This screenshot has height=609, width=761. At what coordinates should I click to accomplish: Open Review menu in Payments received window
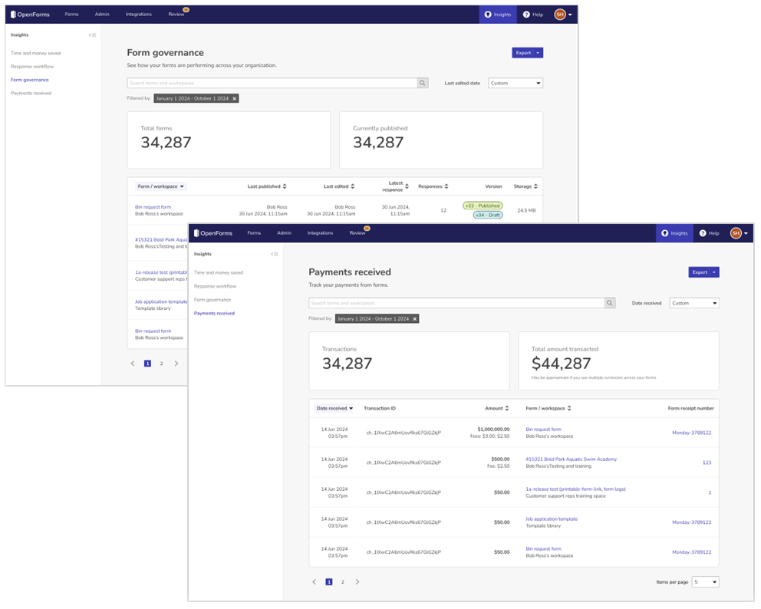[x=357, y=233]
